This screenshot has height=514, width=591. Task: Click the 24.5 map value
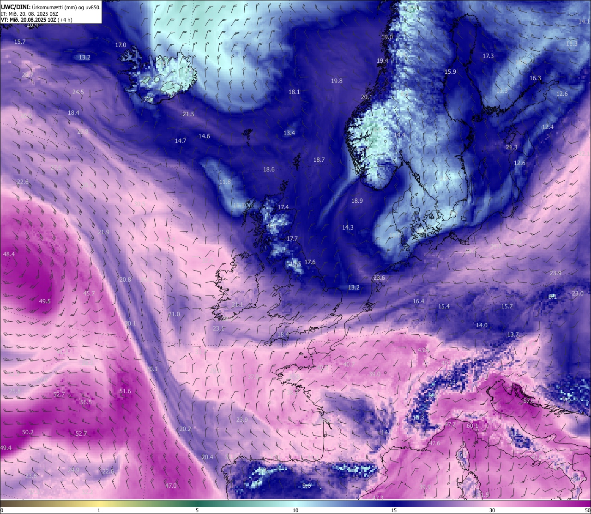pos(78,92)
